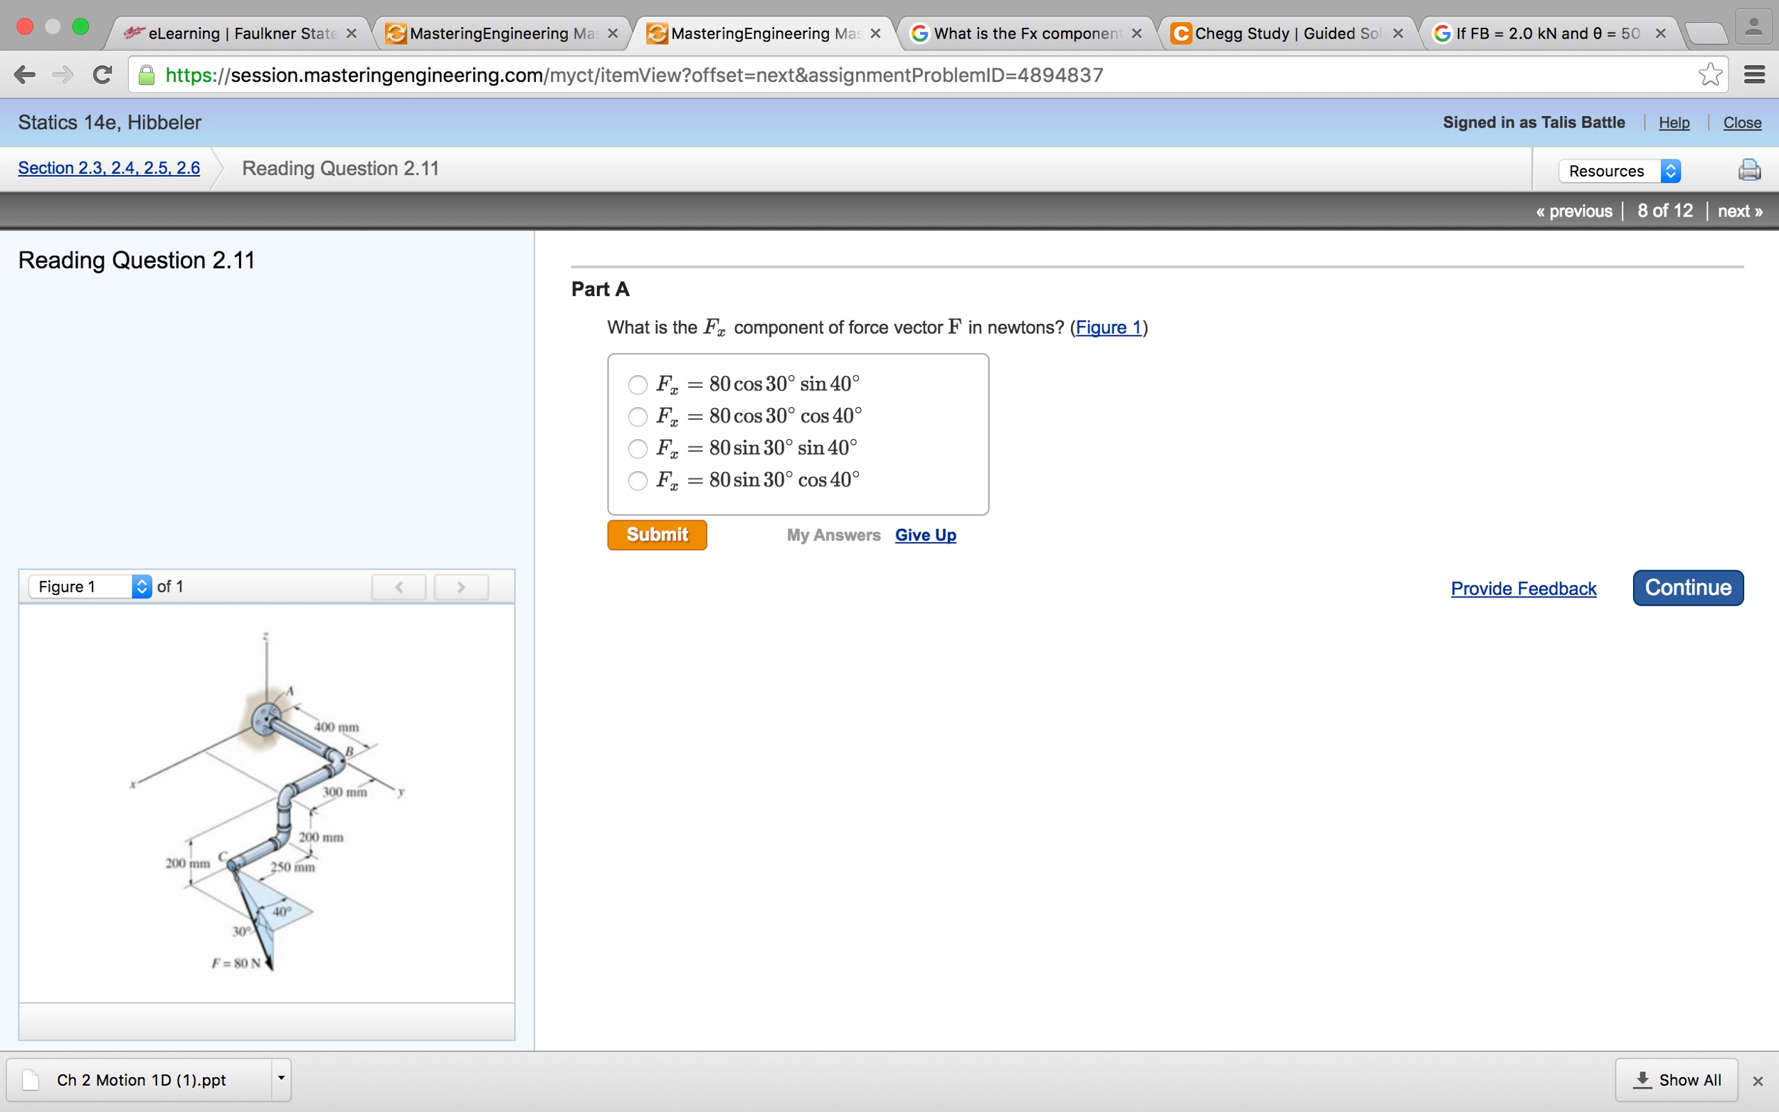This screenshot has height=1112, width=1779.
Task: Select Fx = 80 cos 30° cos 40°
Action: tap(637, 417)
